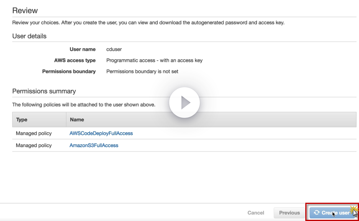Select Managed policy cell for AWSCodeDeployFullAccess
Viewport: 359px width, 221px height.
click(x=34, y=133)
